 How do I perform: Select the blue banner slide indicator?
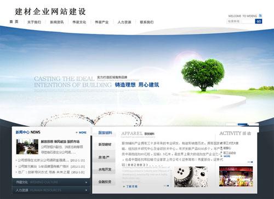tap(242, 124)
